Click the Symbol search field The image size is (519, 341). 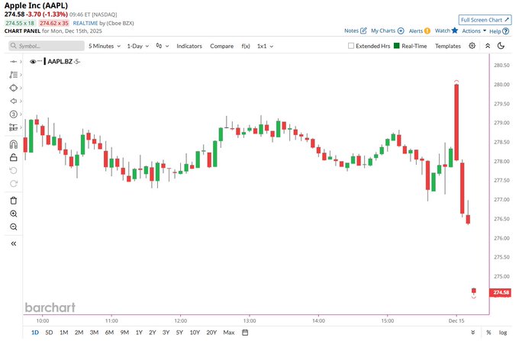pyautogui.click(x=47, y=46)
